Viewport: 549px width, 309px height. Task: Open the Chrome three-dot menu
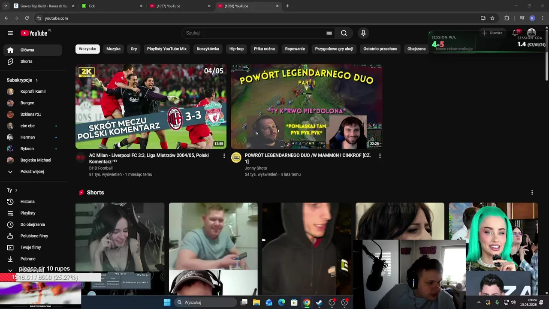543,18
